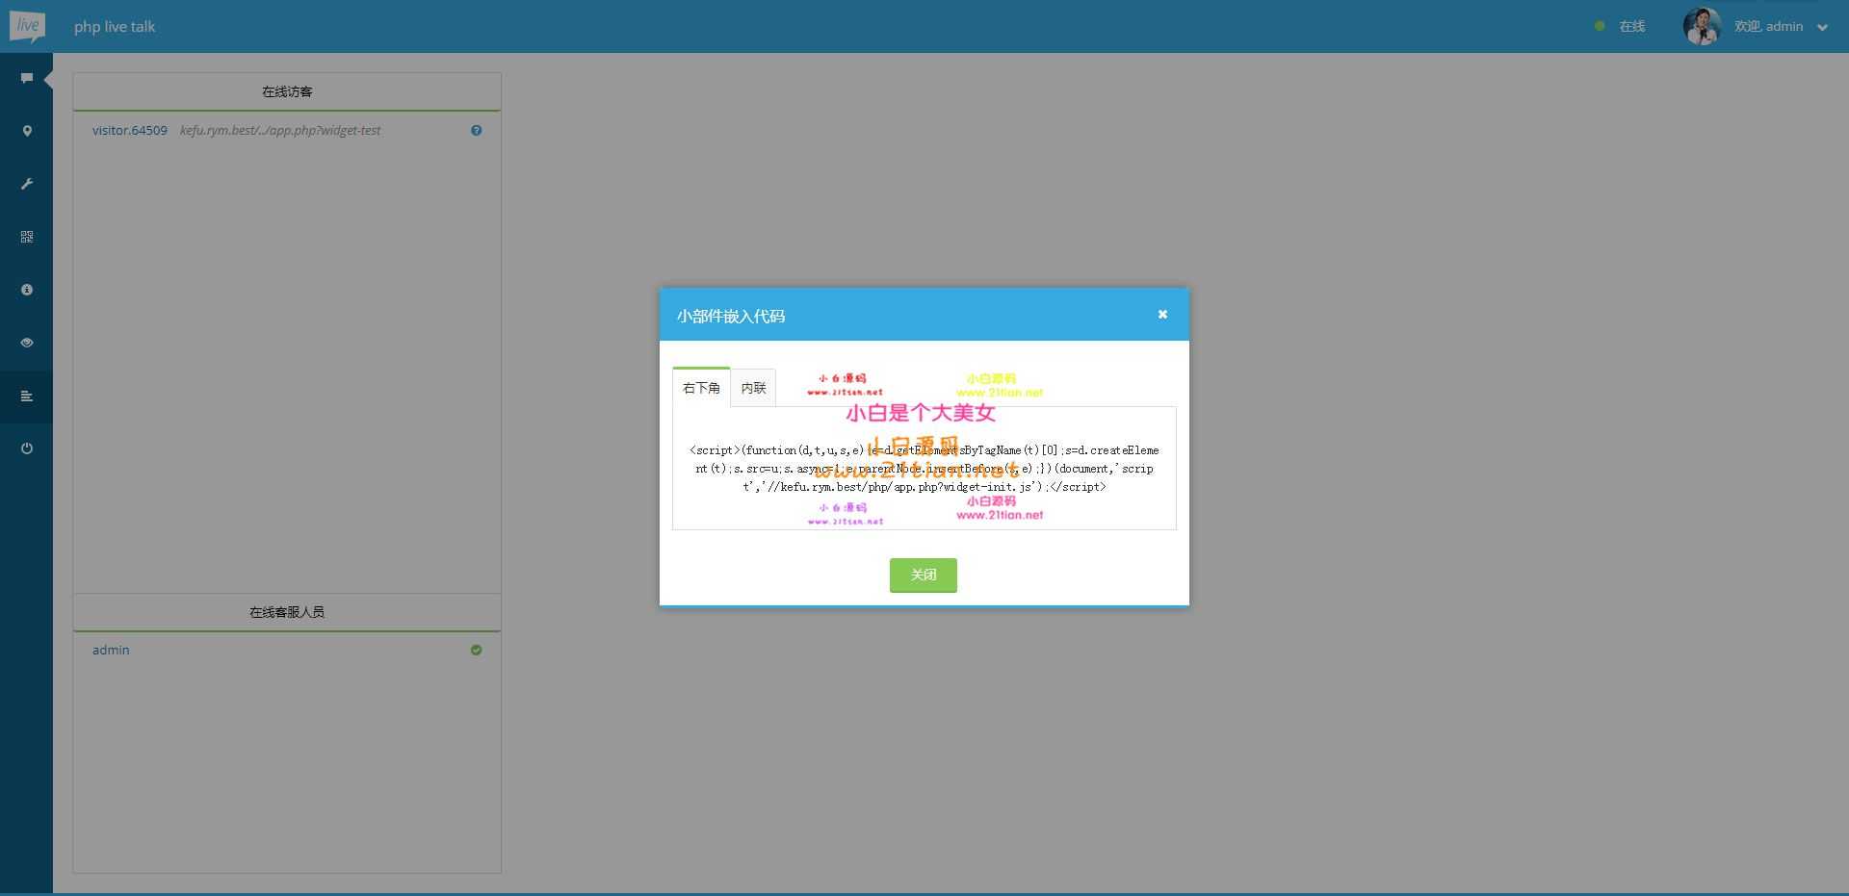The height and width of the screenshot is (896, 1849).
Task: Open the chat bubble sidebar icon
Action: 27,78
